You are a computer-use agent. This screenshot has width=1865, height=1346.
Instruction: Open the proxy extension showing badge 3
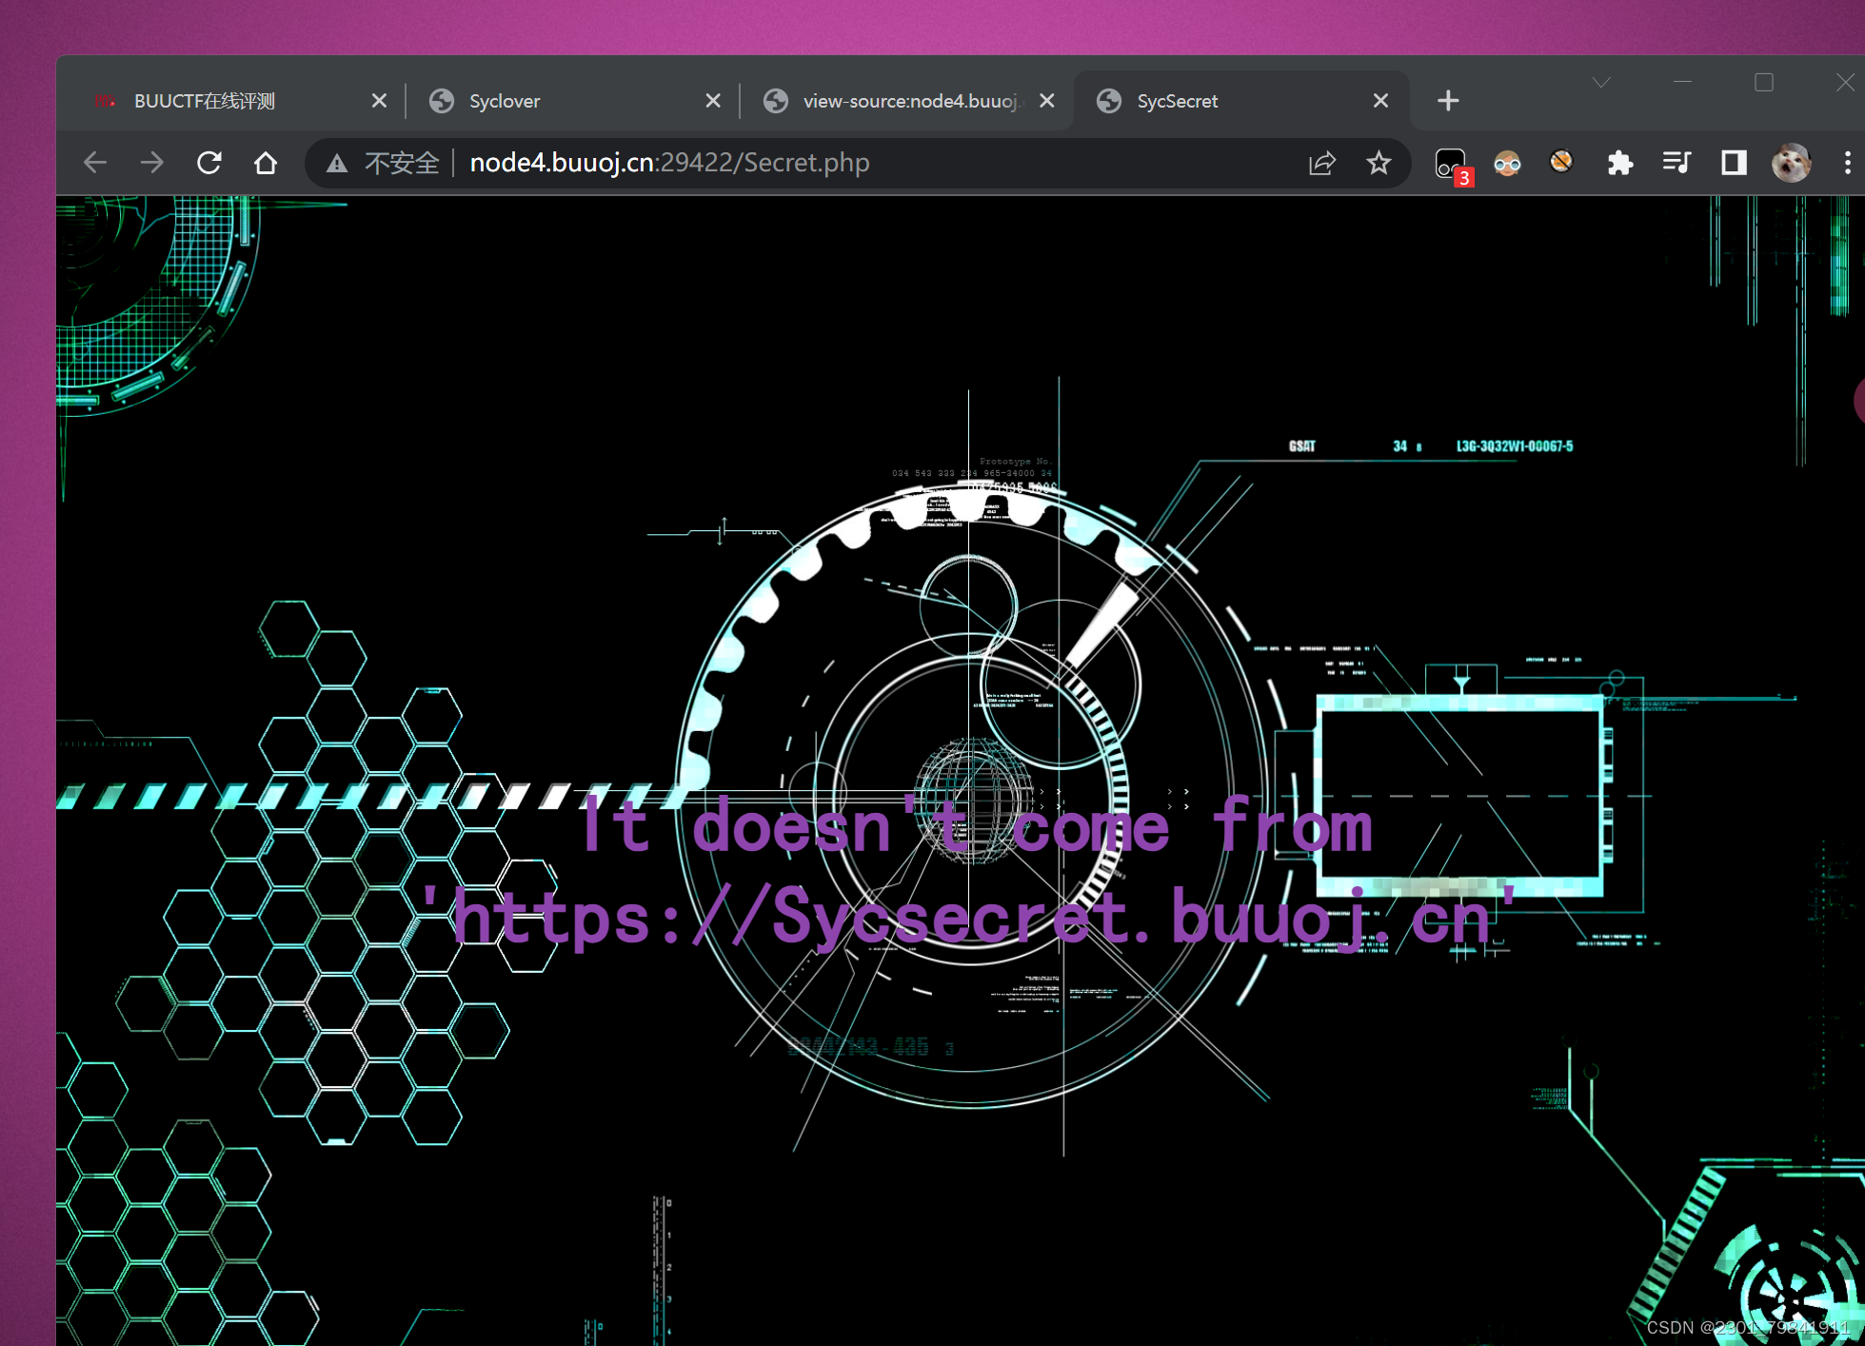click(x=1450, y=163)
